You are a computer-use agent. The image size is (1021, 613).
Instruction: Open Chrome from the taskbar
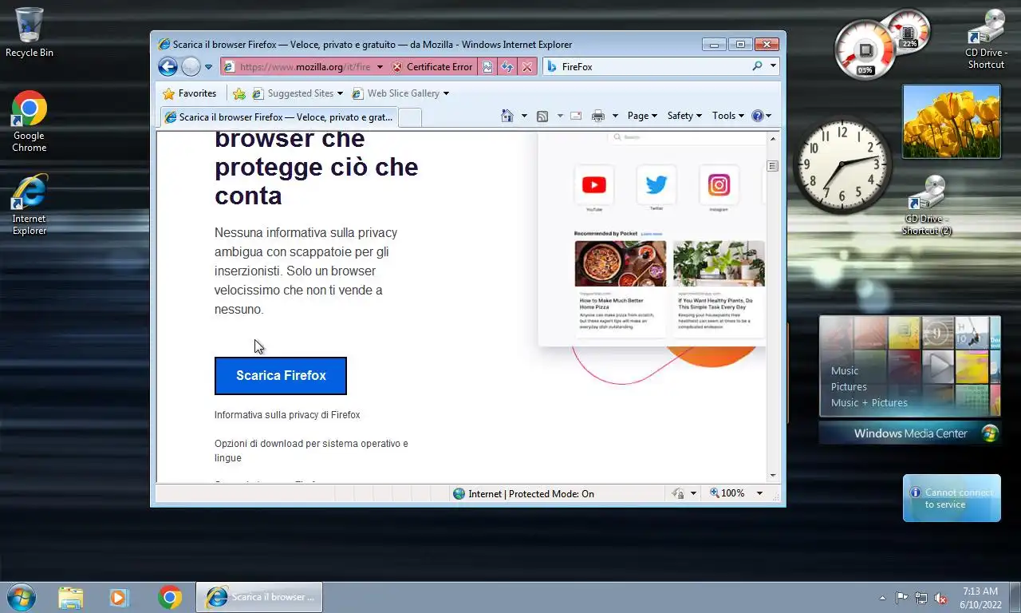point(169,597)
